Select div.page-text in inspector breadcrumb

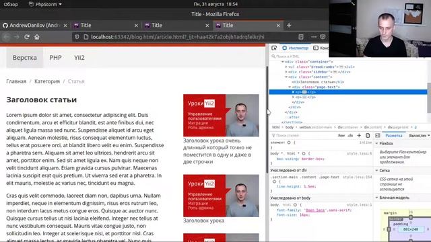click(398, 127)
